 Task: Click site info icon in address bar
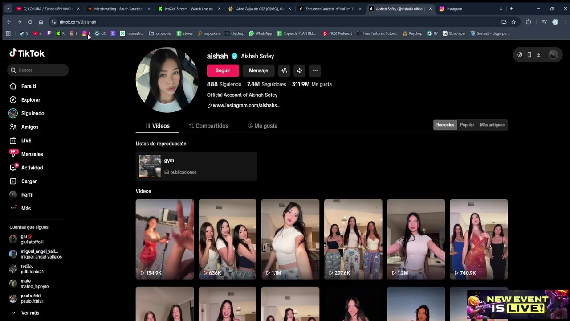[x=53, y=22]
